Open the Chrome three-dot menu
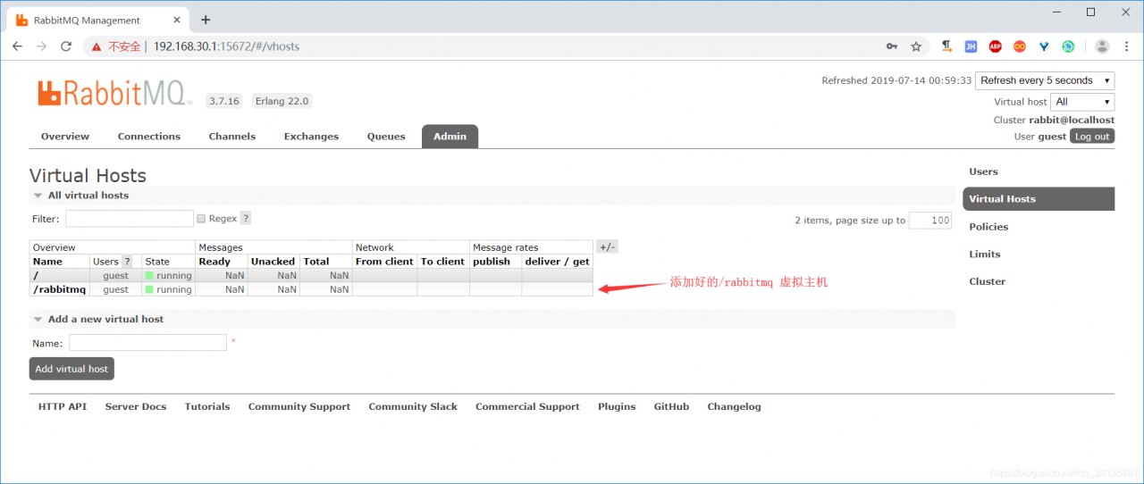This screenshot has width=1144, height=484. [1126, 46]
